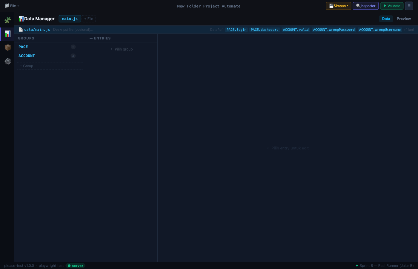Show more DataRefs via +1 lagi

(x=409, y=30)
